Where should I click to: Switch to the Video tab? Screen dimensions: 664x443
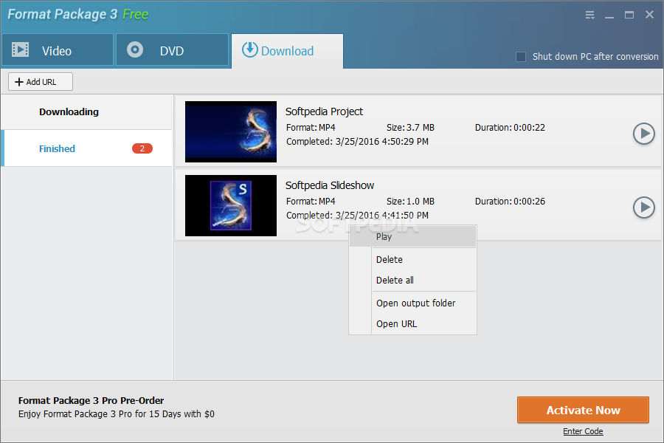[58, 50]
